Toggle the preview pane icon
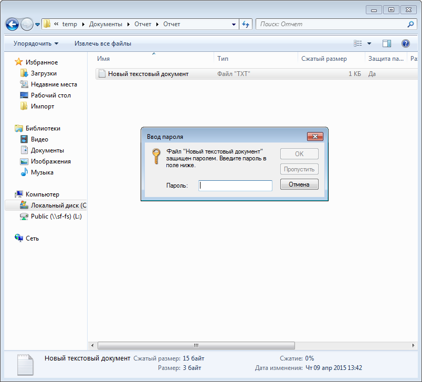Image resolution: width=422 pixels, height=382 pixels. [x=387, y=43]
